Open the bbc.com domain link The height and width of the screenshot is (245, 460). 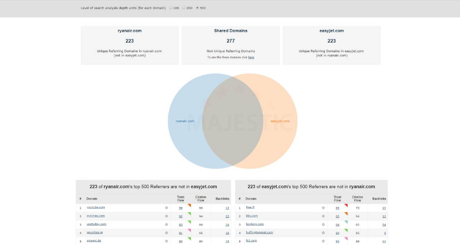pos(252,216)
